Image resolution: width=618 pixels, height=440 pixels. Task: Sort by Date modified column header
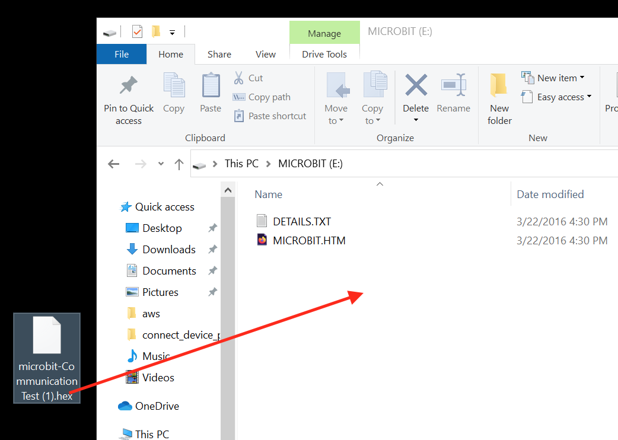pyautogui.click(x=550, y=194)
